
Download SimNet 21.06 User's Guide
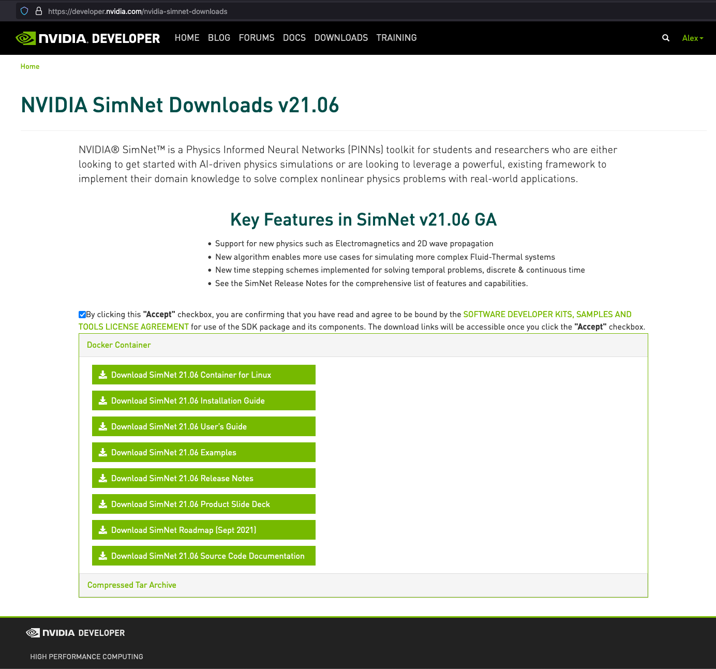point(204,426)
